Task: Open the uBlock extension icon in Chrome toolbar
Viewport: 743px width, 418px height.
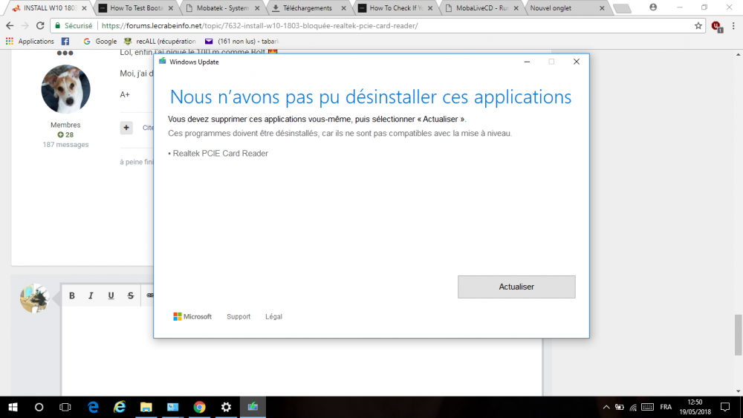Action: point(716,27)
